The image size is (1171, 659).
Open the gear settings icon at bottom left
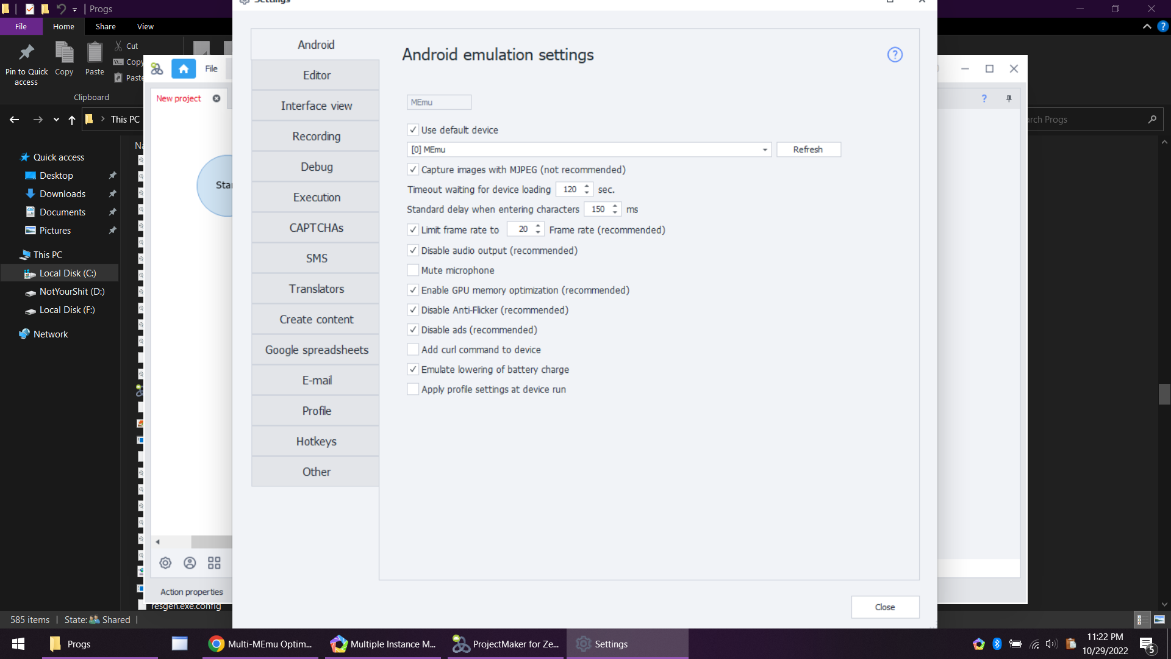165,563
